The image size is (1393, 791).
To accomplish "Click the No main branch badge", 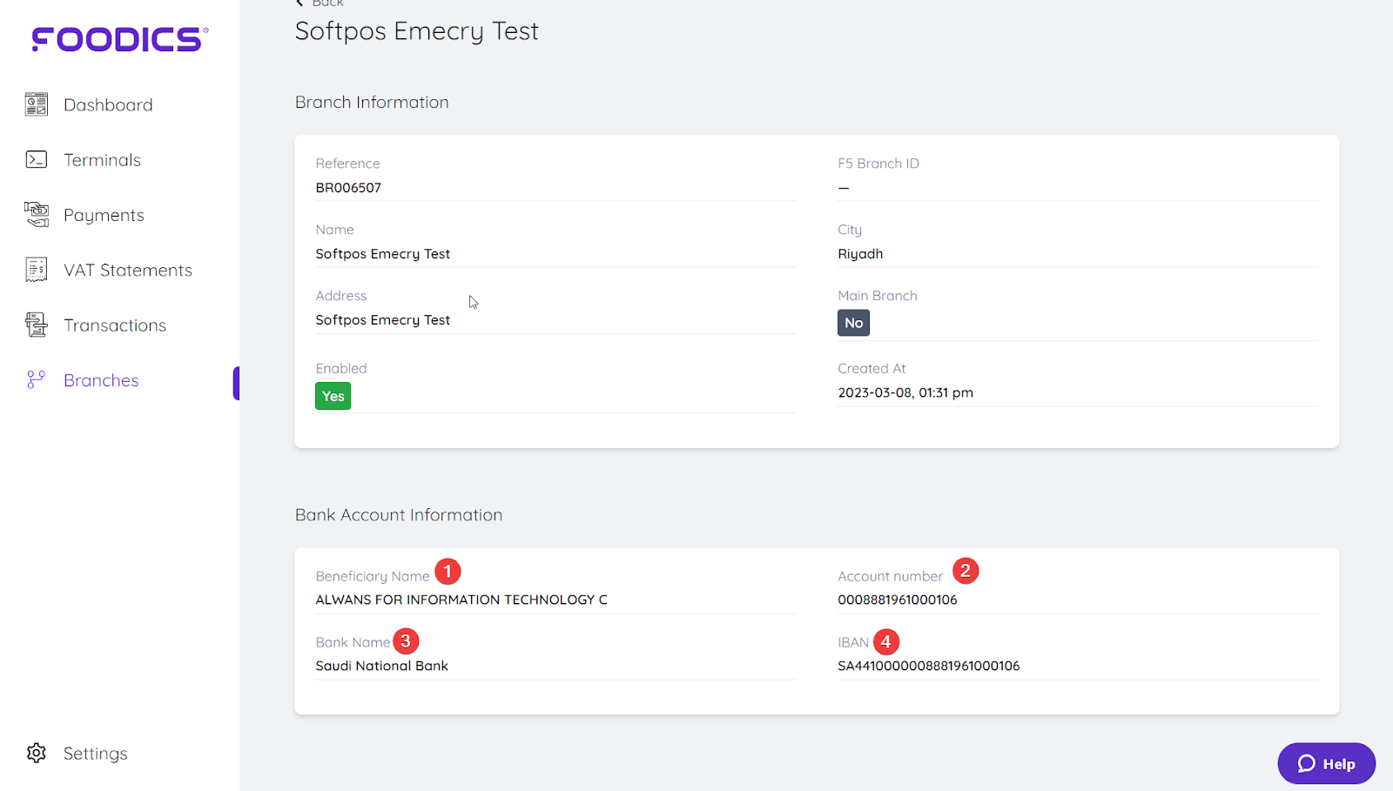I will click(x=853, y=323).
